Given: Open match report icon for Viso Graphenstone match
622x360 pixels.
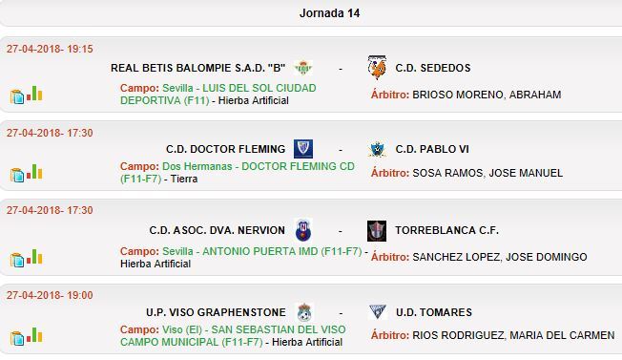Looking at the screenshot, I should click(x=16, y=338).
